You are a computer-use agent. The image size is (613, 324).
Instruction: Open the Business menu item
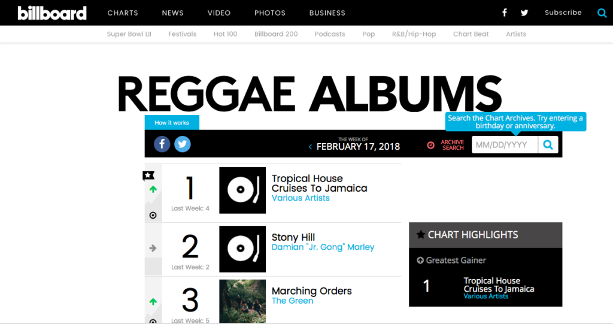pos(327,13)
